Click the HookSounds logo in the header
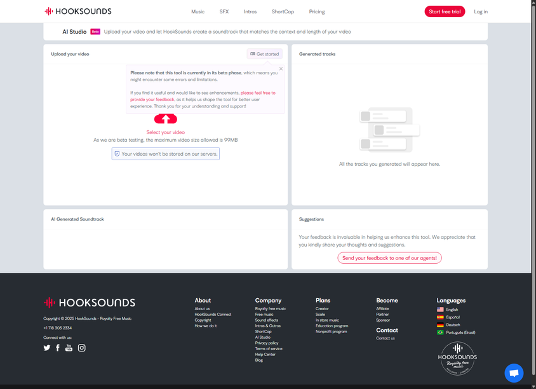The height and width of the screenshot is (389, 536). click(x=77, y=11)
